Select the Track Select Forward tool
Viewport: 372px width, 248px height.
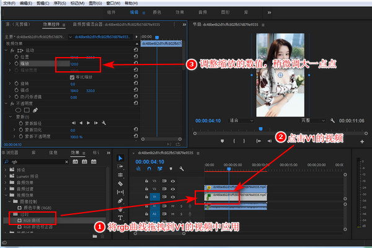click(120, 166)
